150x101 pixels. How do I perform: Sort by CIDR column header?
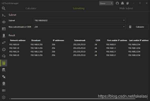point(98,40)
